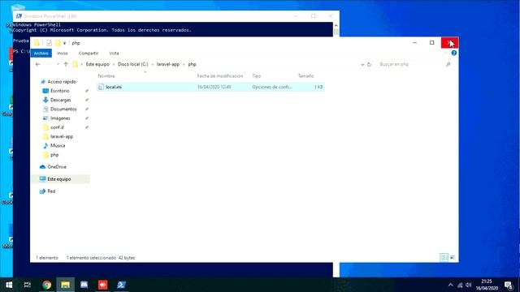The width and height of the screenshot is (520, 292).
Task: Switch to details view layout icon
Action: (x=444, y=258)
